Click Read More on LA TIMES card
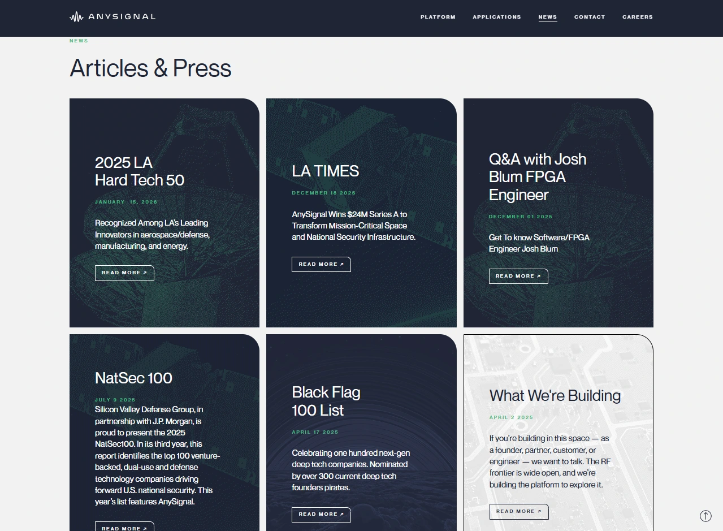723x531 pixels. click(x=321, y=264)
